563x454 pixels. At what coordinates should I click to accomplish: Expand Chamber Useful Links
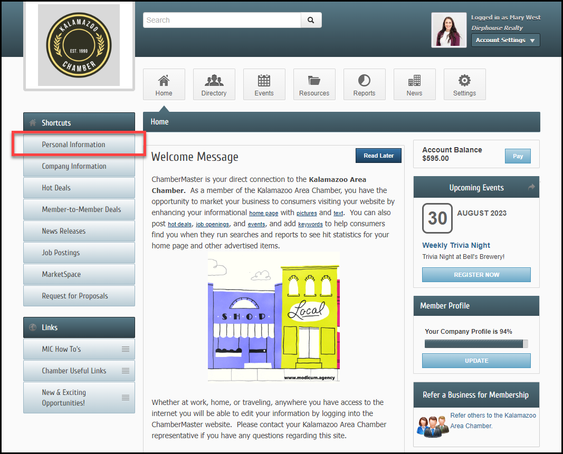79,371
